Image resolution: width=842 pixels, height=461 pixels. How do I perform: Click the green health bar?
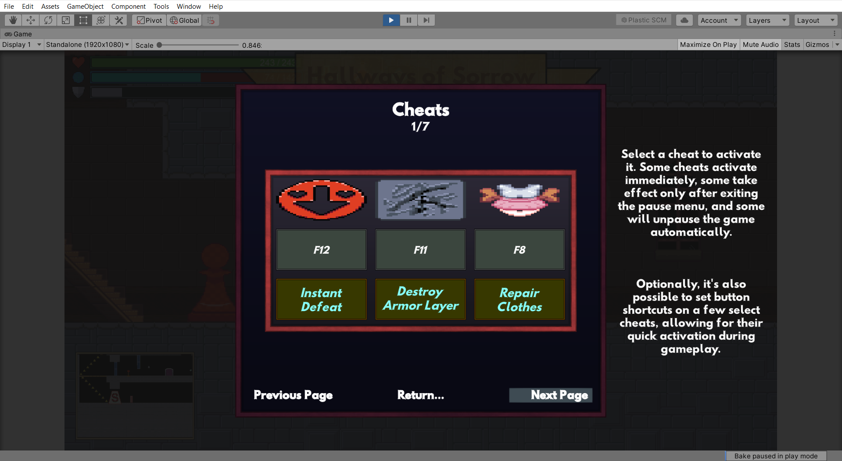click(x=193, y=63)
